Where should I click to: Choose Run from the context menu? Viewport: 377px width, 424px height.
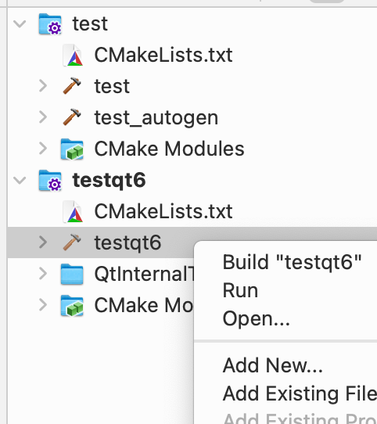[240, 290]
